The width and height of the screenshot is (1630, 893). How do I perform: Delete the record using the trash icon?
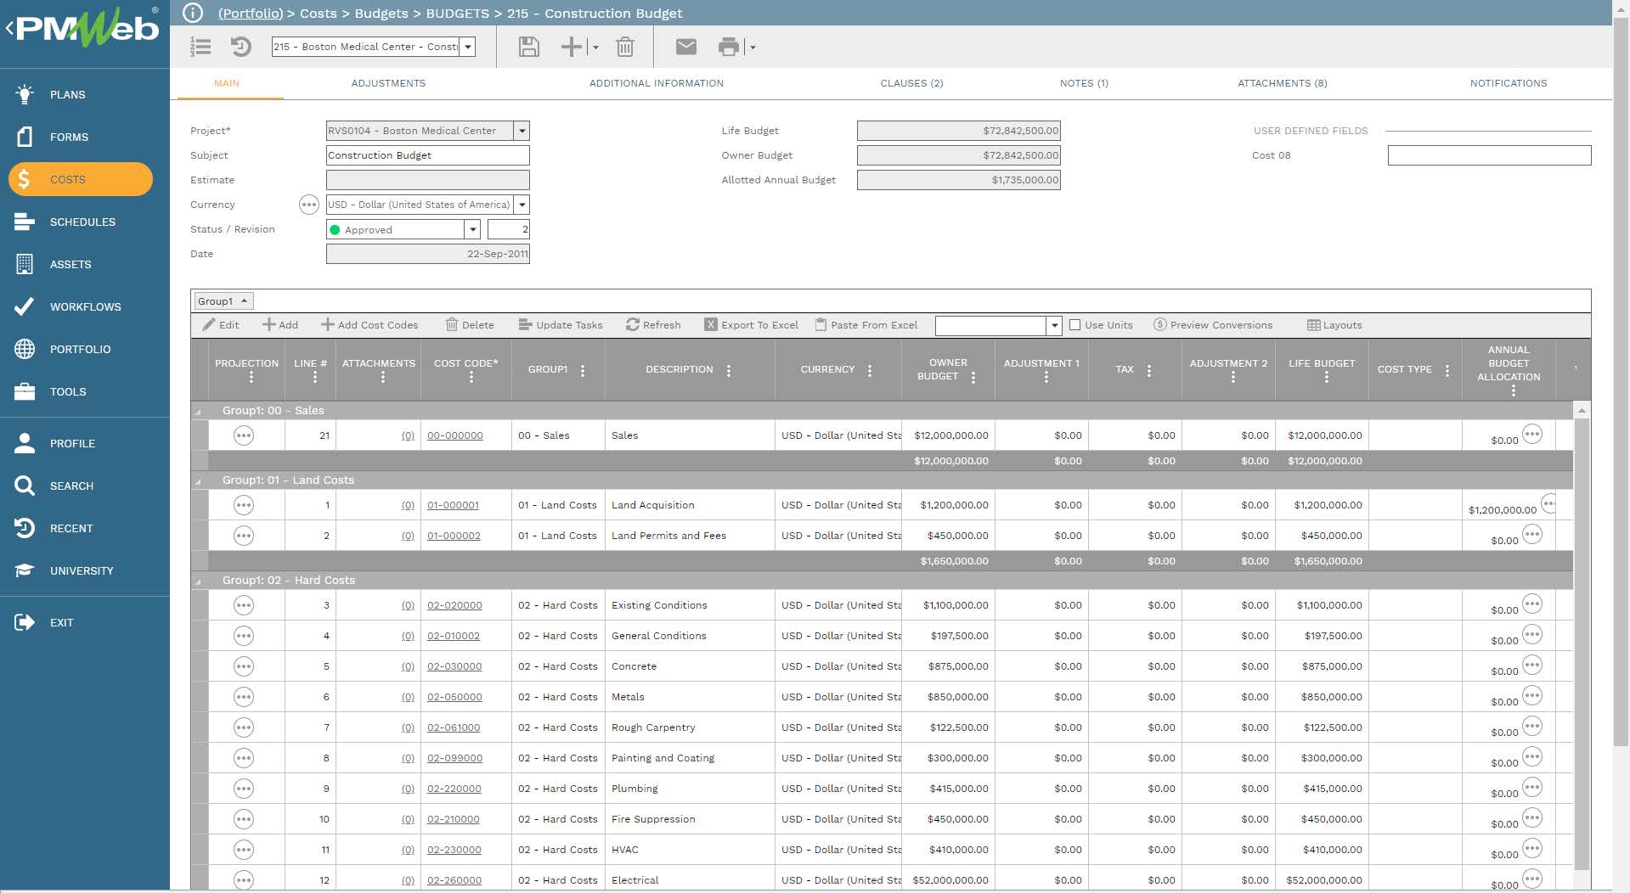click(625, 47)
